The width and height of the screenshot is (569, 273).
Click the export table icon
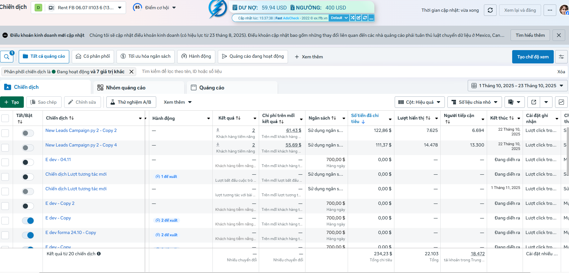tap(534, 102)
